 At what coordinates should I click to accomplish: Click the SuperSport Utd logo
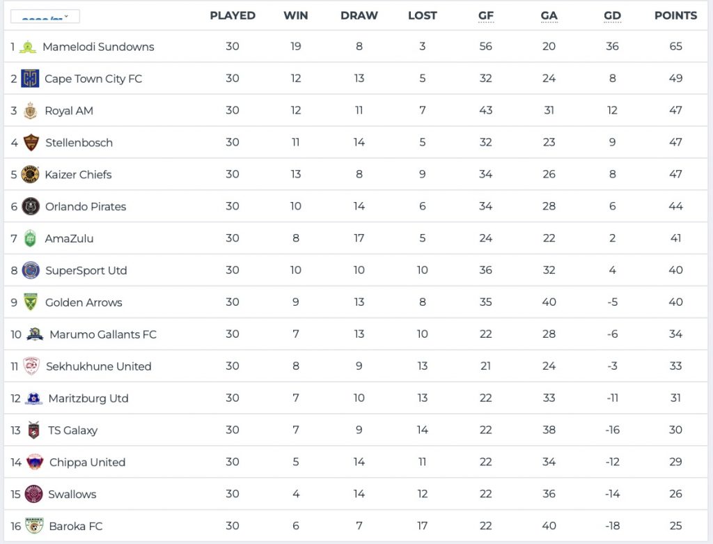(31, 270)
